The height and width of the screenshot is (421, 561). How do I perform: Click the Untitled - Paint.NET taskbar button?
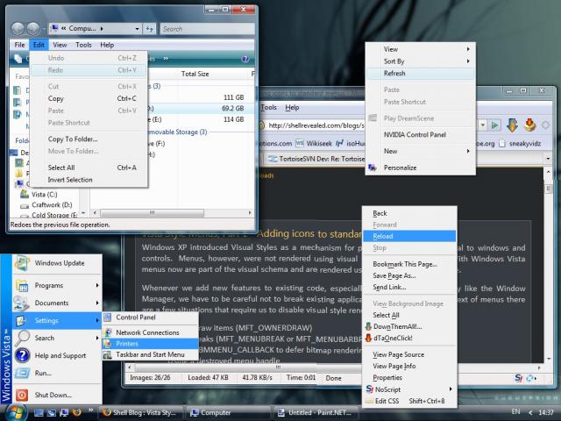315,413
